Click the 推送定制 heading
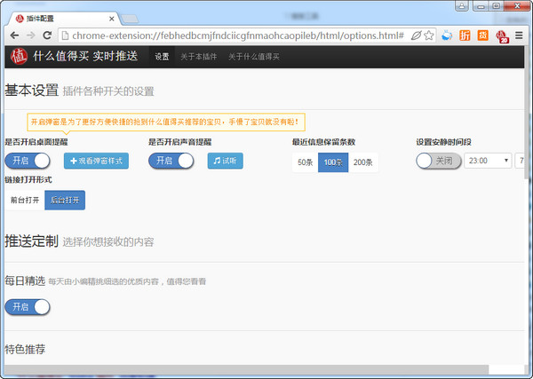The height and width of the screenshot is (379, 533). pyautogui.click(x=32, y=241)
